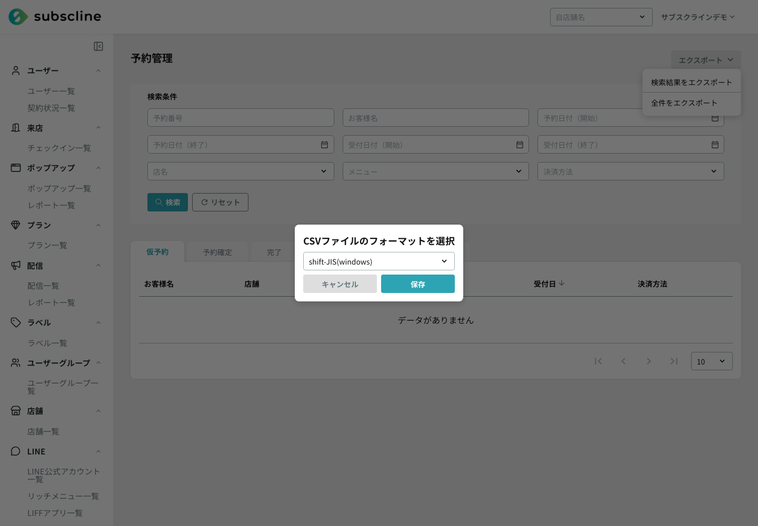Collapse the sidebar with the panel icon
Screen dimensions: 758x526
pyautogui.click(x=98, y=46)
